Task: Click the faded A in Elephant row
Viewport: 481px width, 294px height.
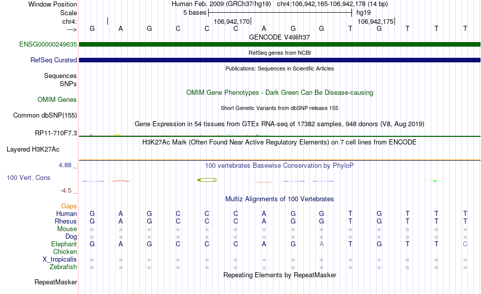Action: click(322, 244)
